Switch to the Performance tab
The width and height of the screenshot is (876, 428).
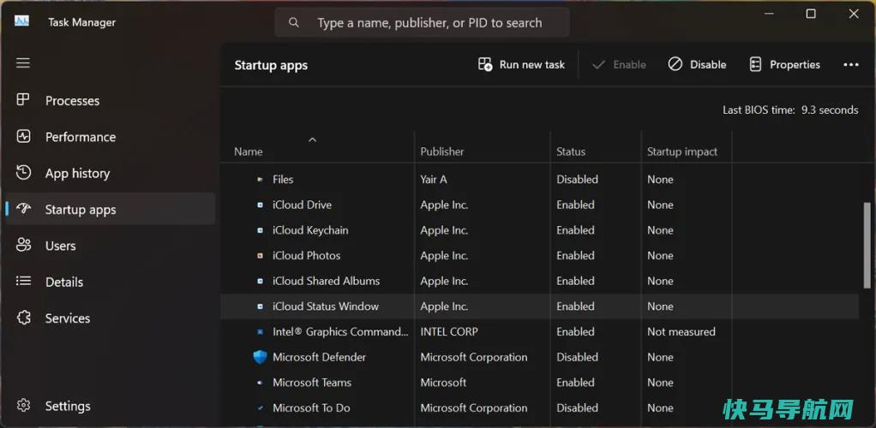pyautogui.click(x=110, y=137)
